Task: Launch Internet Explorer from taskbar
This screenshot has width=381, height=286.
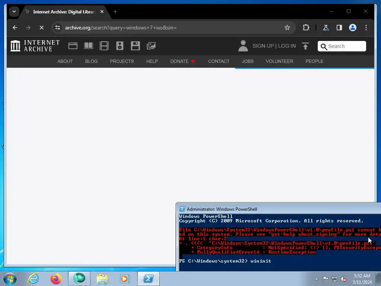Action: 33,279
